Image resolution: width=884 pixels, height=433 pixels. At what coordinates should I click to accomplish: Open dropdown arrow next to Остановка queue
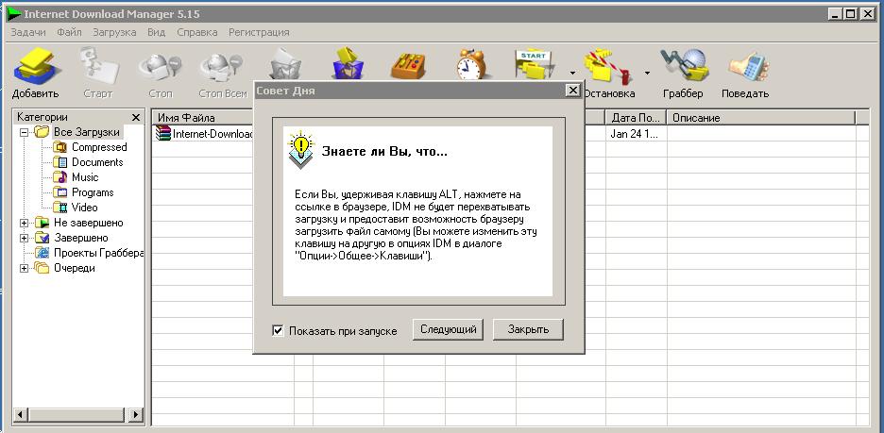647,73
